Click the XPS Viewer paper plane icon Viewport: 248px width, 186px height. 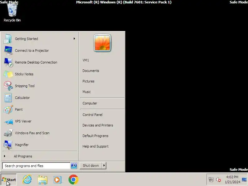tap(8, 122)
